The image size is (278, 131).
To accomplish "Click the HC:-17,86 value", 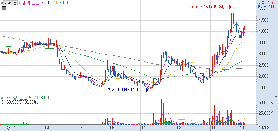I will pos(266,6).
